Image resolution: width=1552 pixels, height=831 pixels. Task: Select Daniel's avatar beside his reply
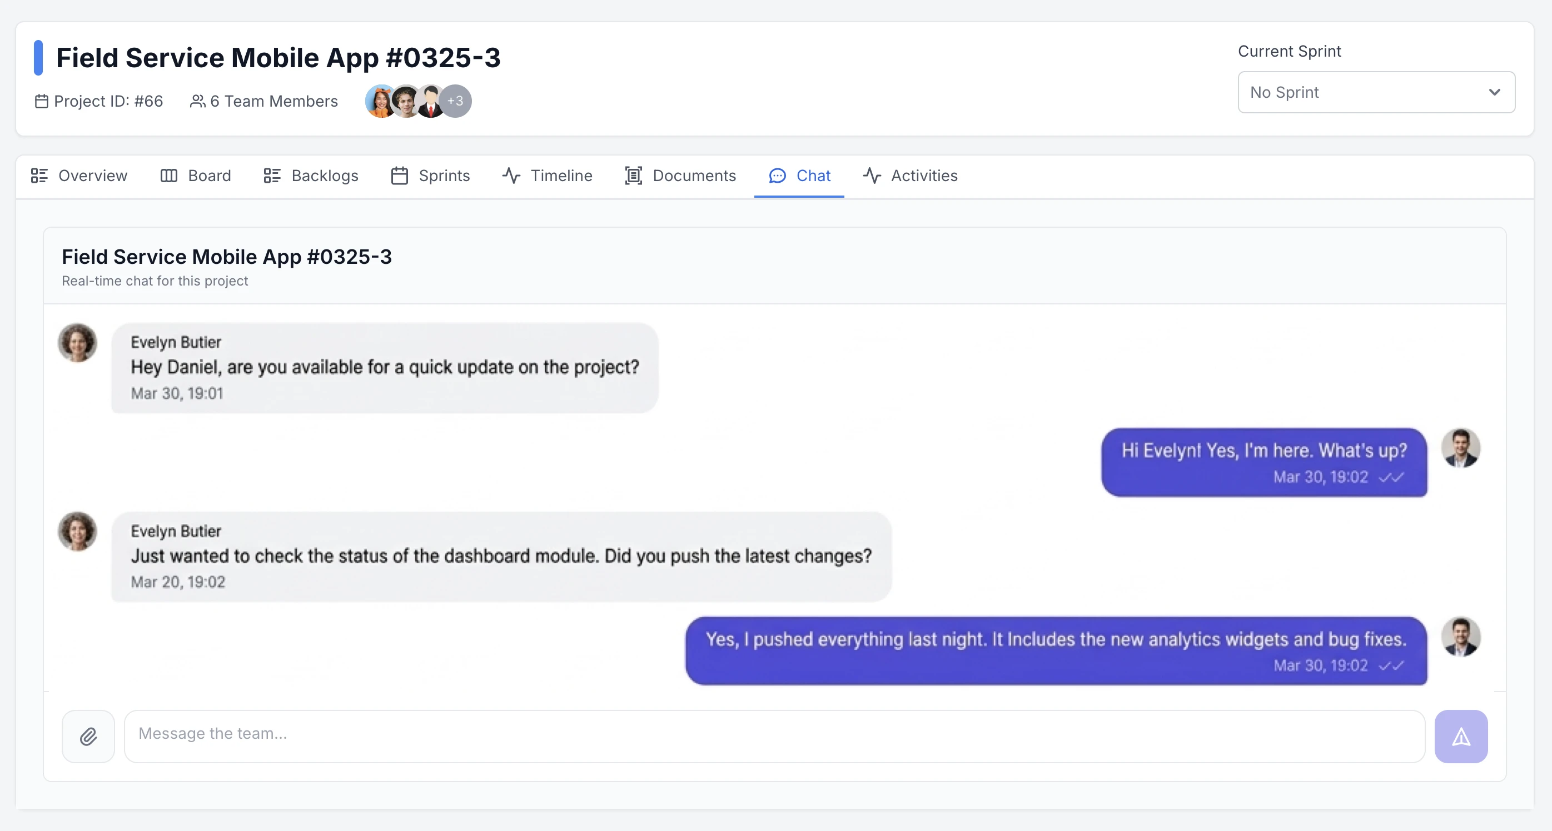point(1461,448)
